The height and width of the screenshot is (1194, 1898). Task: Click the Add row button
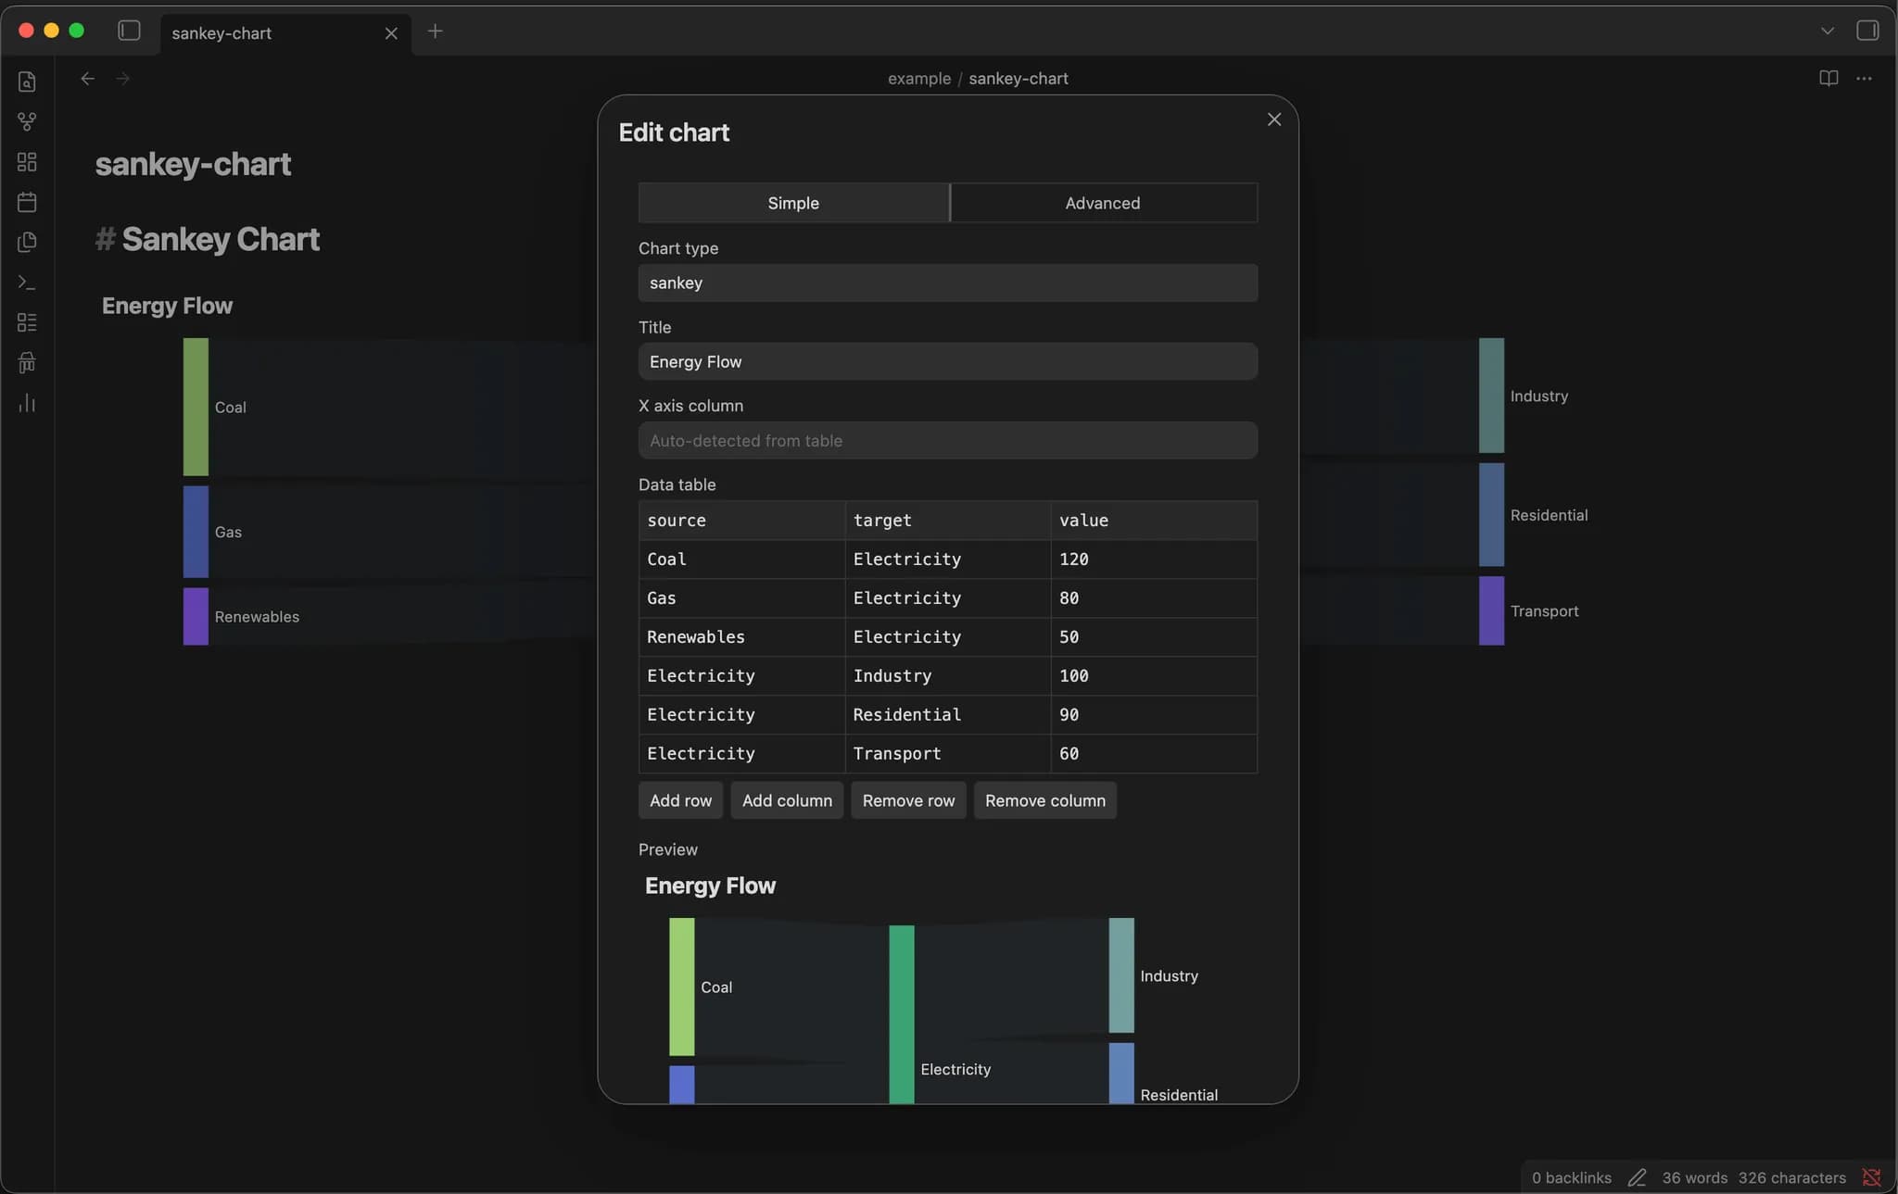coord(680,800)
